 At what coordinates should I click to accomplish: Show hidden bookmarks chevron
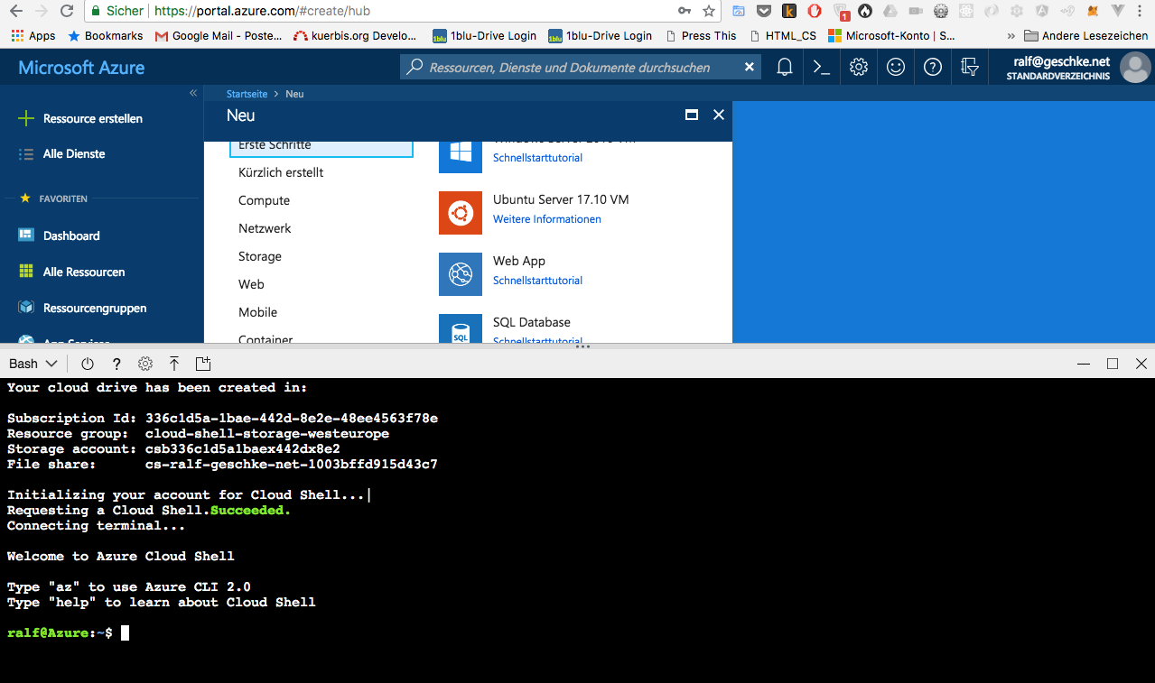[x=1011, y=36]
